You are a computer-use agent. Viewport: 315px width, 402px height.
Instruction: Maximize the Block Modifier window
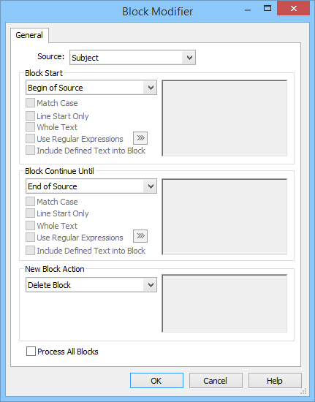267,9
